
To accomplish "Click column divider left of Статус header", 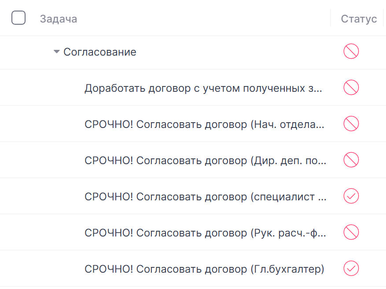I will click(x=331, y=18).
